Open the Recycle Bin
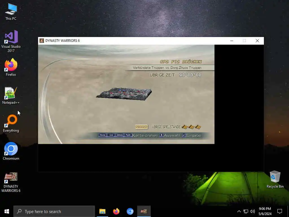The height and width of the screenshot is (217, 289). [275, 179]
